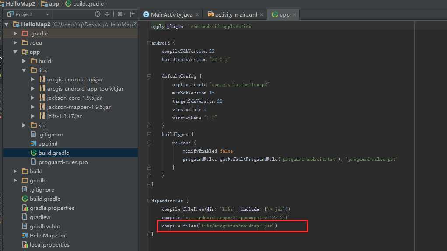Collapse the libs folder
Viewport: 447px width, 251px height.
(x=24, y=70)
